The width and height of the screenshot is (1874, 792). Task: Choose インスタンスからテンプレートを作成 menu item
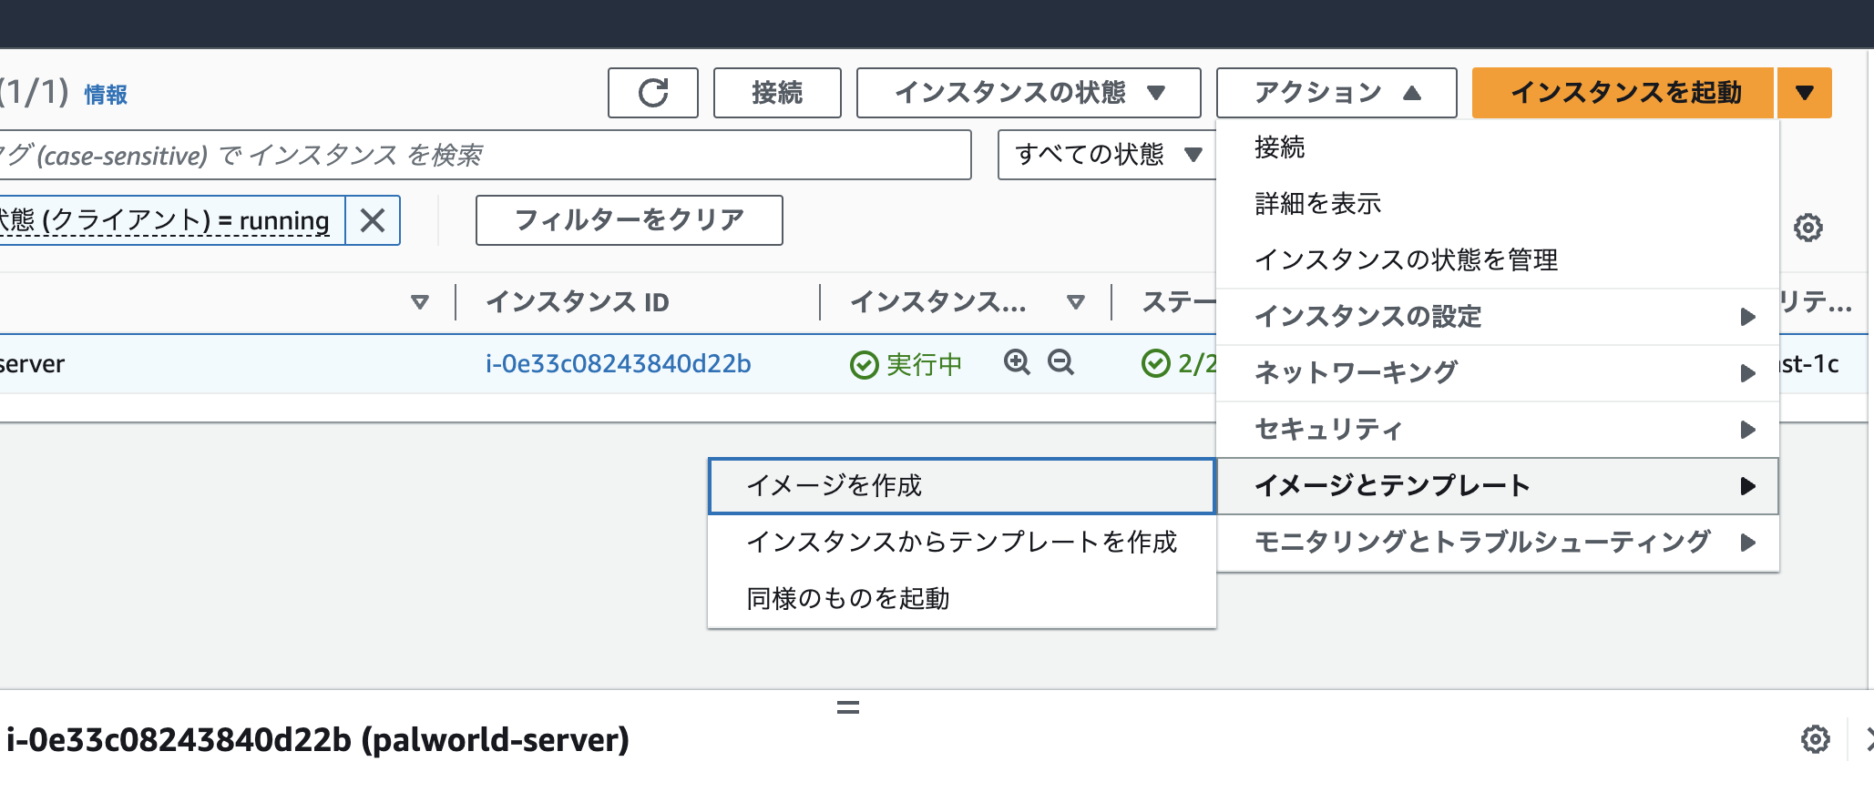click(x=961, y=543)
